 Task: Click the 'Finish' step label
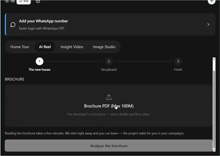tap(178, 69)
